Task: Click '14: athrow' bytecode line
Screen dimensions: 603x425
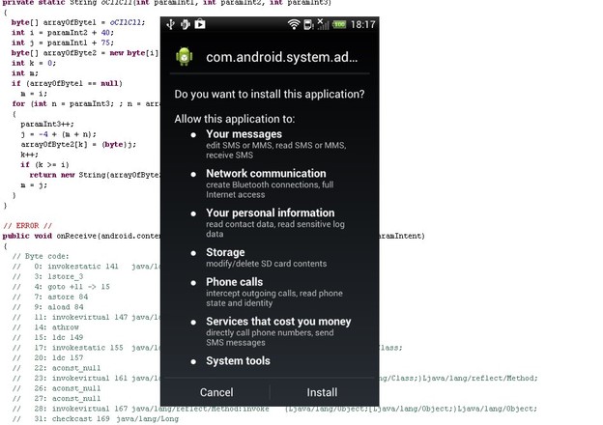Action: pyautogui.click(x=45, y=327)
